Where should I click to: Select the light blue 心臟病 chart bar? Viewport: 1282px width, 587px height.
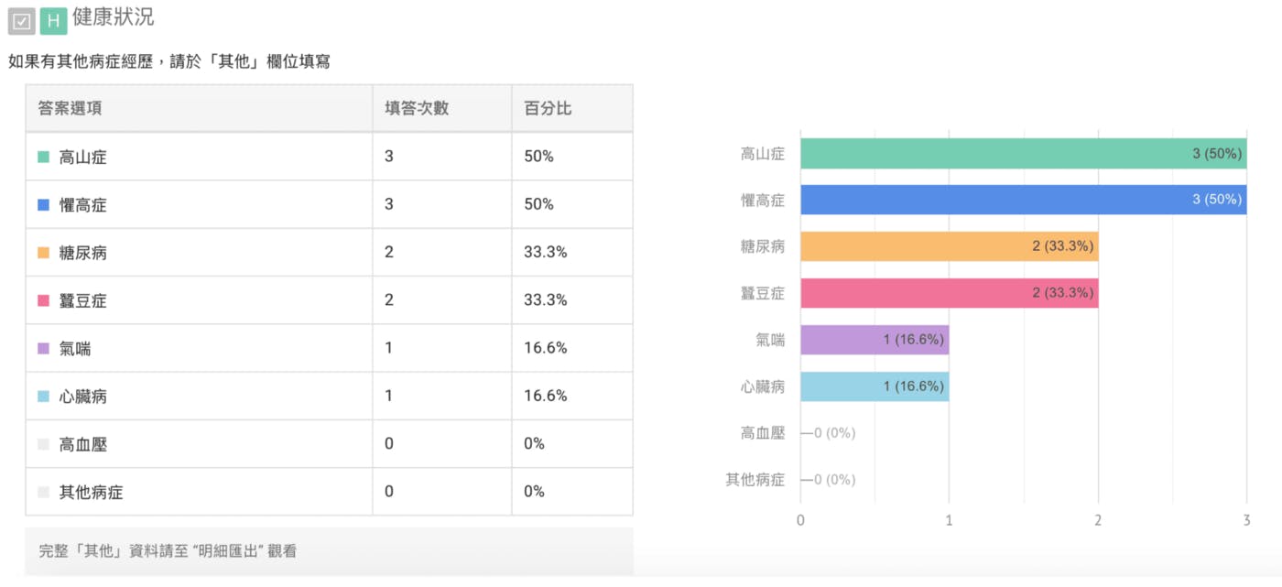875,386
